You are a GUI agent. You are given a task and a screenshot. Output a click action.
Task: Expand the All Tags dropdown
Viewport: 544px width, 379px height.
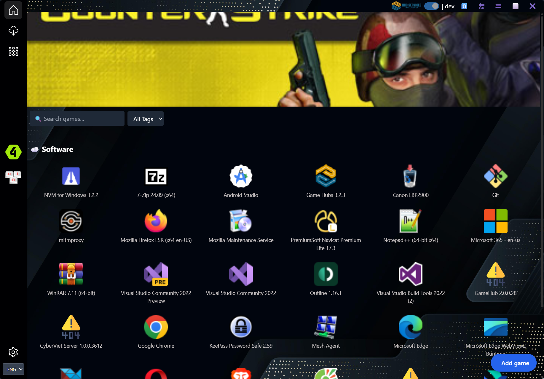coord(146,119)
